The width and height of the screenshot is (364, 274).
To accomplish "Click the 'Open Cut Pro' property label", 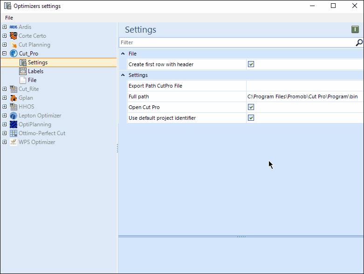I will (x=144, y=107).
